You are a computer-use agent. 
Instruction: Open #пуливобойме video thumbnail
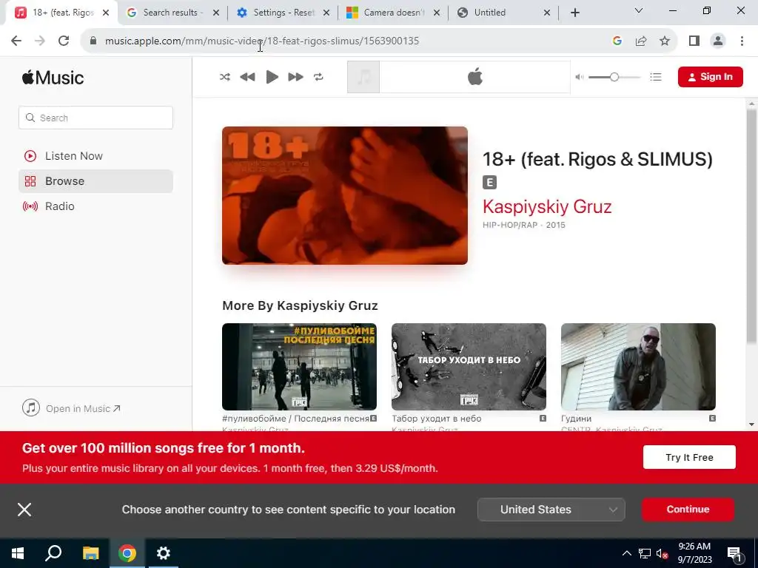299,367
